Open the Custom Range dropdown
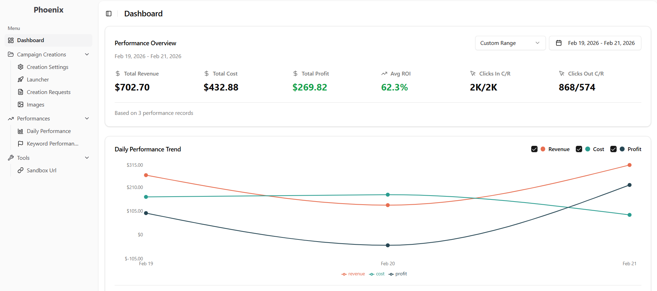Viewport: 657px width, 291px height. pos(510,43)
